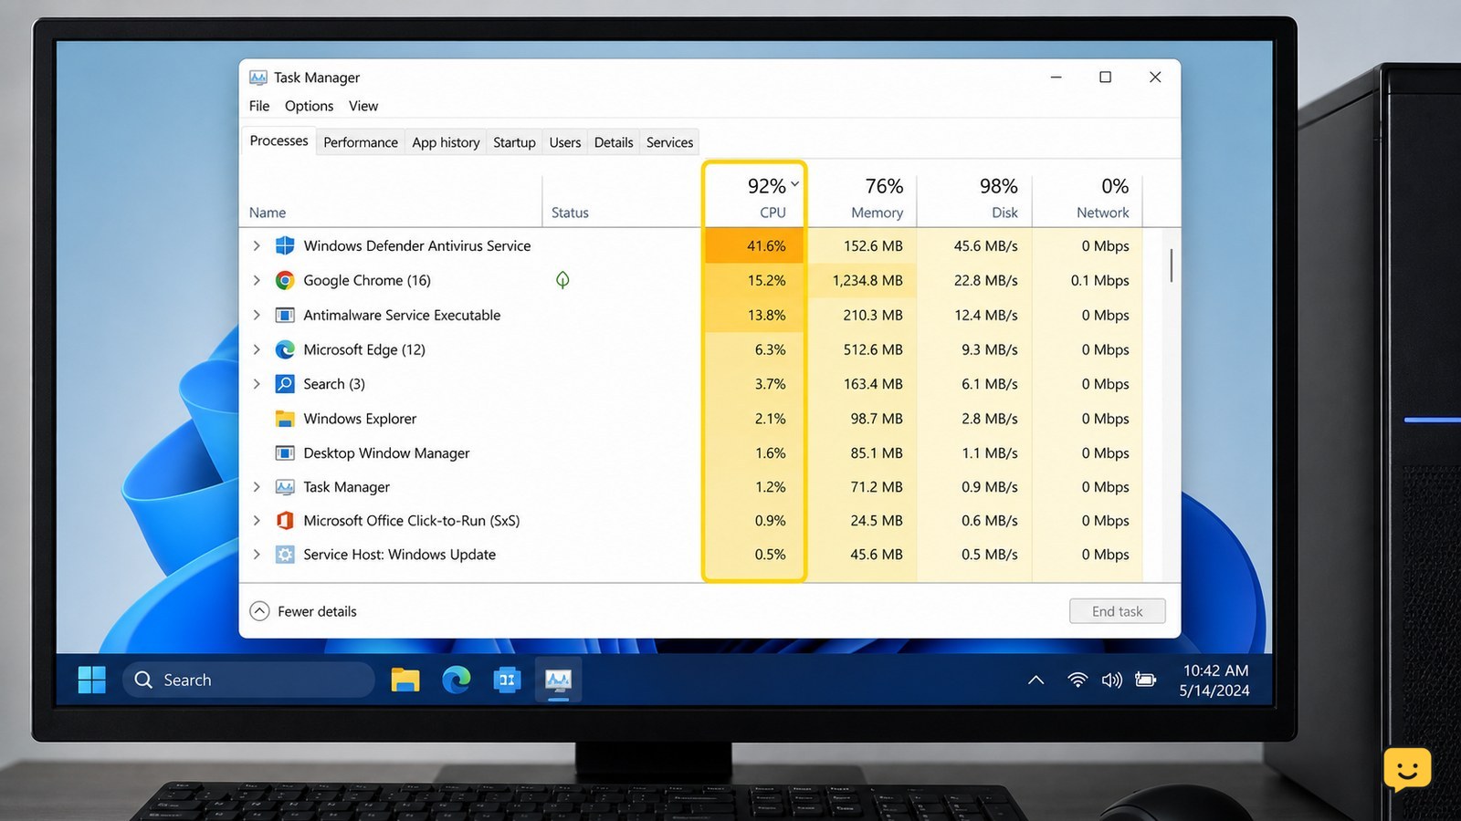Open the View menu
Screen dimensions: 1461x821
tap(363, 106)
